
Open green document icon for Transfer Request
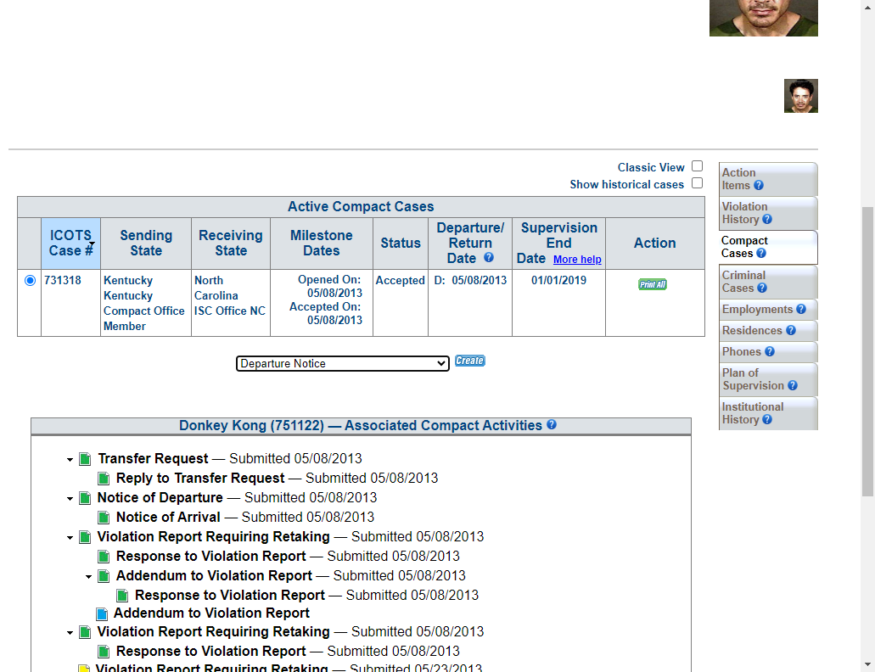click(85, 459)
